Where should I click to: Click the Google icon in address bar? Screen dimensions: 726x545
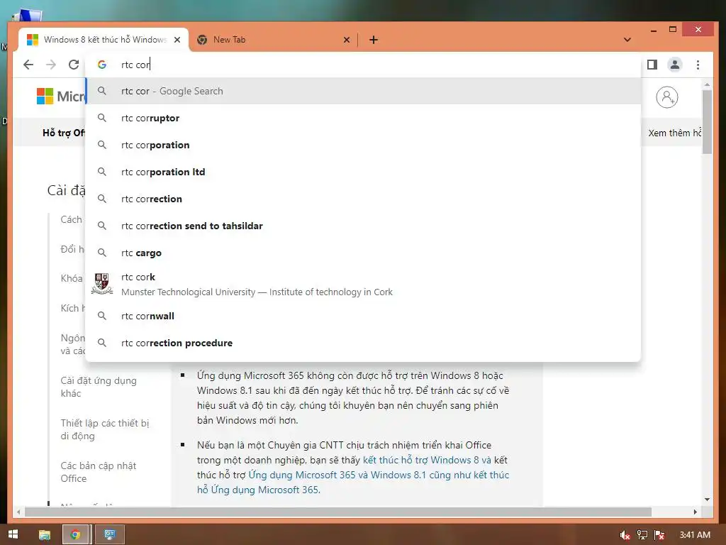click(102, 65)
